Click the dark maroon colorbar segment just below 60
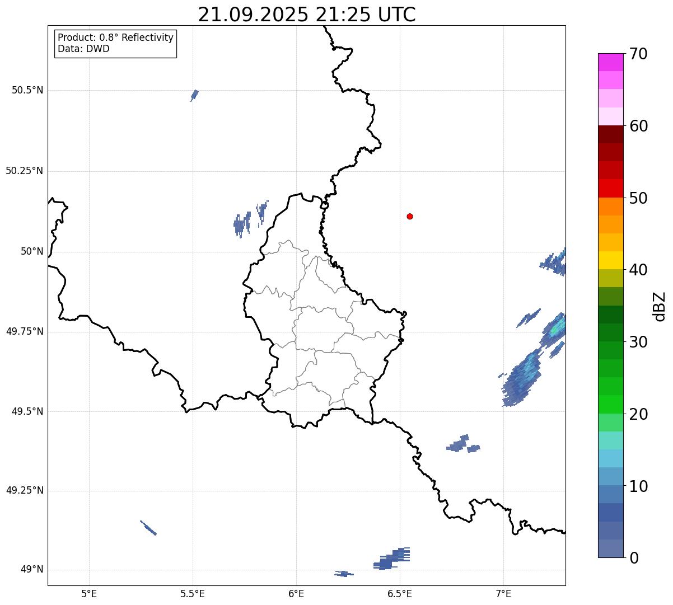 pos(610,134)
